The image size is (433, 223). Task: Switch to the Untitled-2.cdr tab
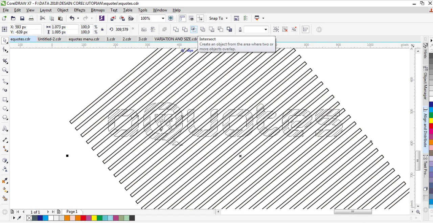[x=49, y=39]
